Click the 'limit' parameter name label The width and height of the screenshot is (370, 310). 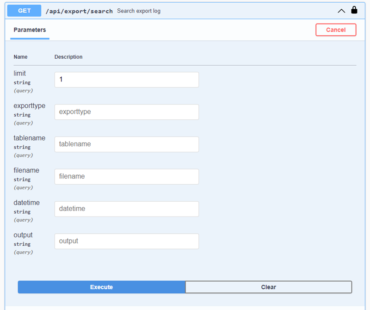coord(20,74)
